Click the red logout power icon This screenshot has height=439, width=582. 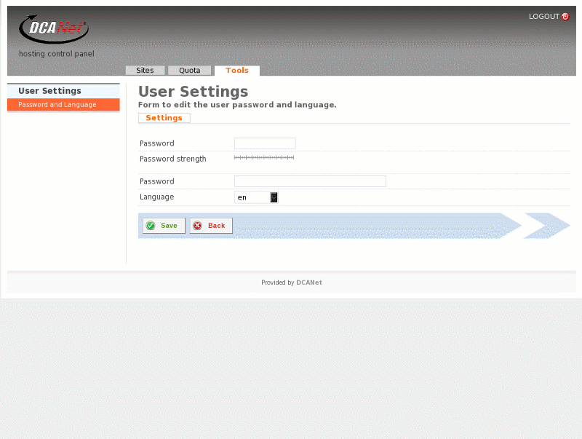(x=565, y=17)
